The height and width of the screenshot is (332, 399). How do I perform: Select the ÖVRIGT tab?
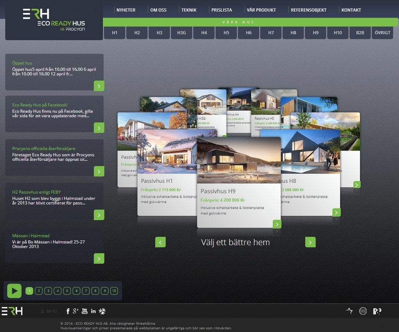(383, 33)
